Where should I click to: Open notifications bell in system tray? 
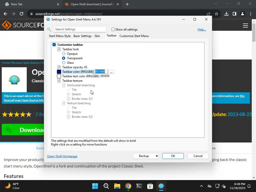[249, 186]
